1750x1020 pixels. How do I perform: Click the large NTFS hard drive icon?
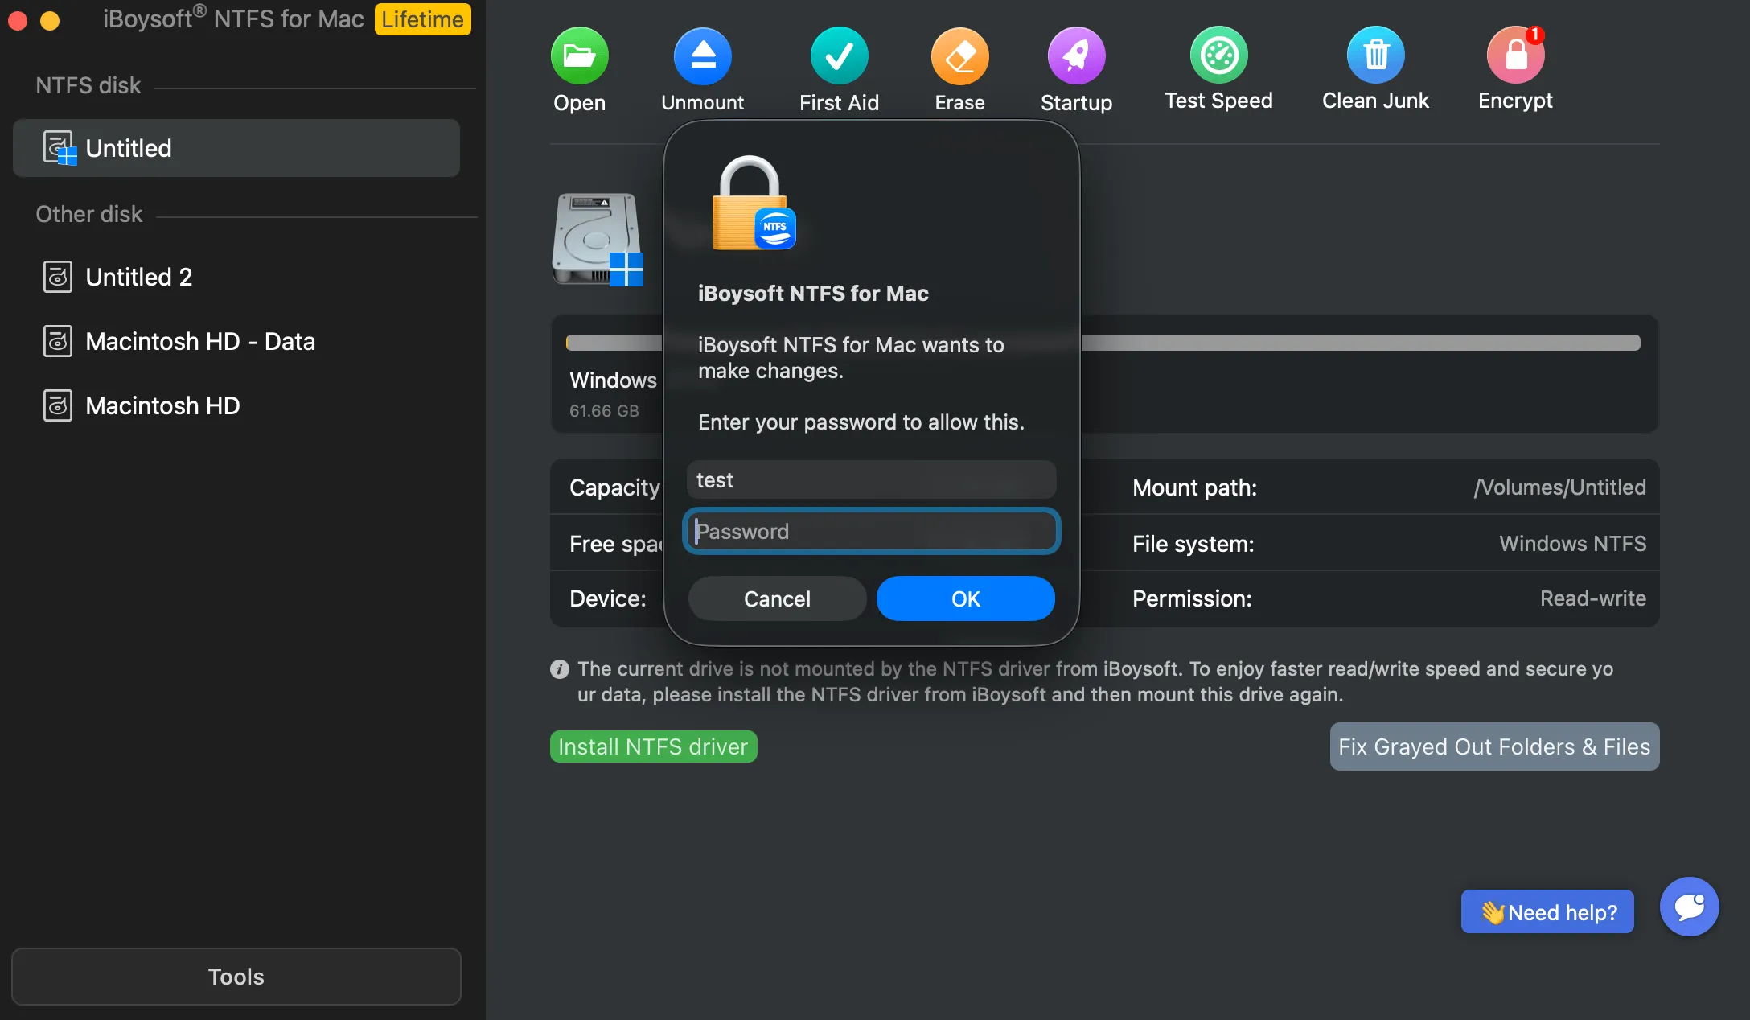pyautogui.click(x=598, y=239)
